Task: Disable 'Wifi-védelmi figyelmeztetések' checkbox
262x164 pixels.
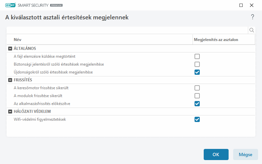Action: (197, 119)
